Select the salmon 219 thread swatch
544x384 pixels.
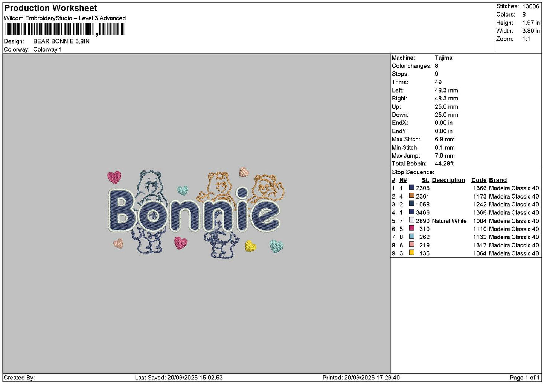[x=411, y=244]
